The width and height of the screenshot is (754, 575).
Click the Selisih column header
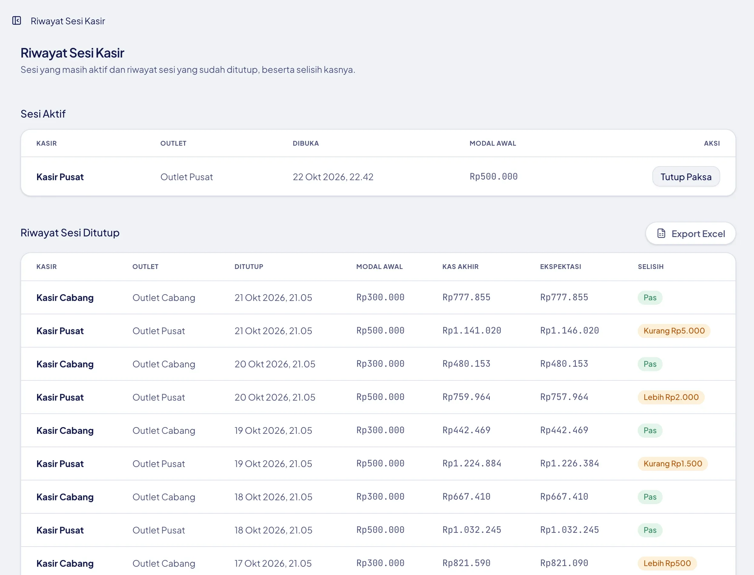coord(650,267)
